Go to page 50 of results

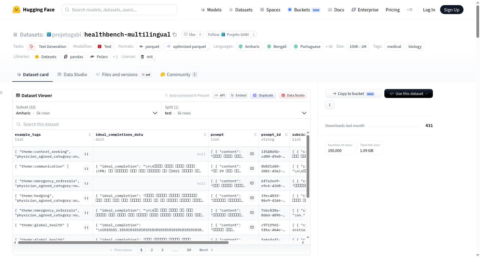tap(189, 250)
